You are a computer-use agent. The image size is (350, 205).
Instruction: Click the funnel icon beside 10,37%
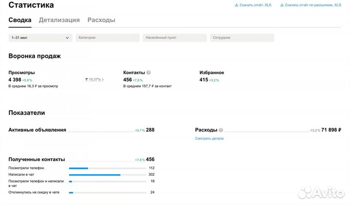pyautogui.click(x=87, y=79)
